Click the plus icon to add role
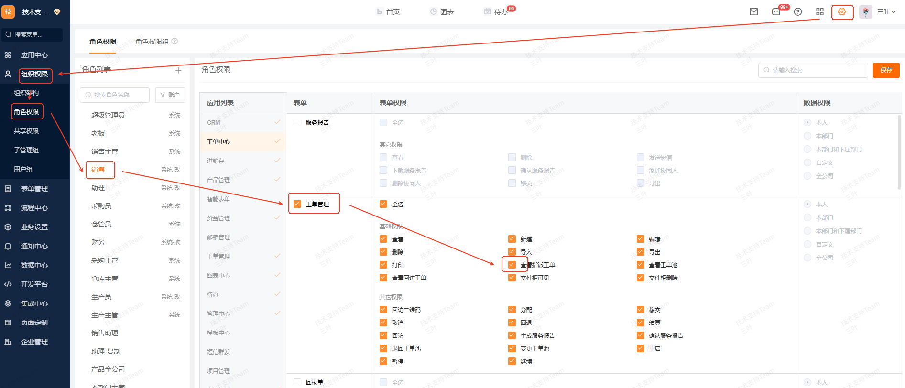This screenshot has height=388, width=905. coord(178,70)
